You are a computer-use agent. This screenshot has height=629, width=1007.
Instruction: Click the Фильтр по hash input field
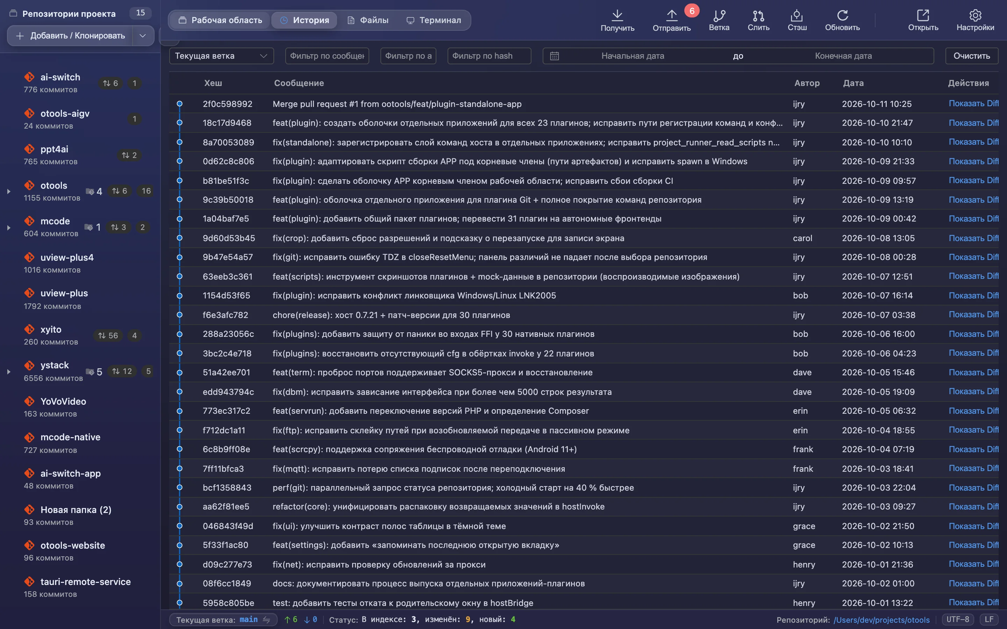(x=489, y=56)
